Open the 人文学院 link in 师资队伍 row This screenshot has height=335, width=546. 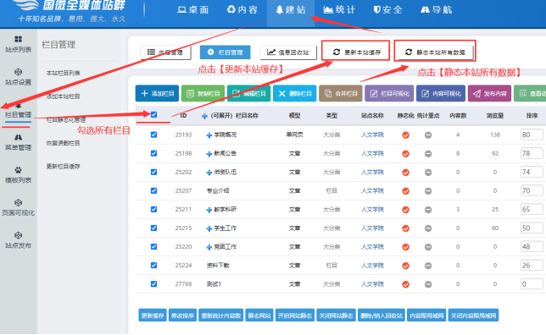(372, 172)
